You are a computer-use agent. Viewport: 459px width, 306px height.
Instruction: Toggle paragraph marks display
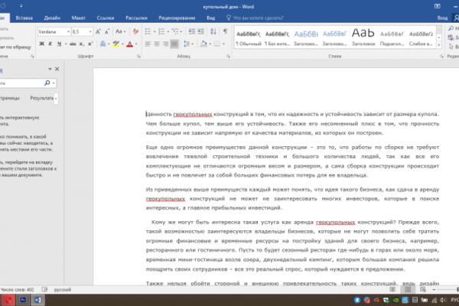[225, 31]
